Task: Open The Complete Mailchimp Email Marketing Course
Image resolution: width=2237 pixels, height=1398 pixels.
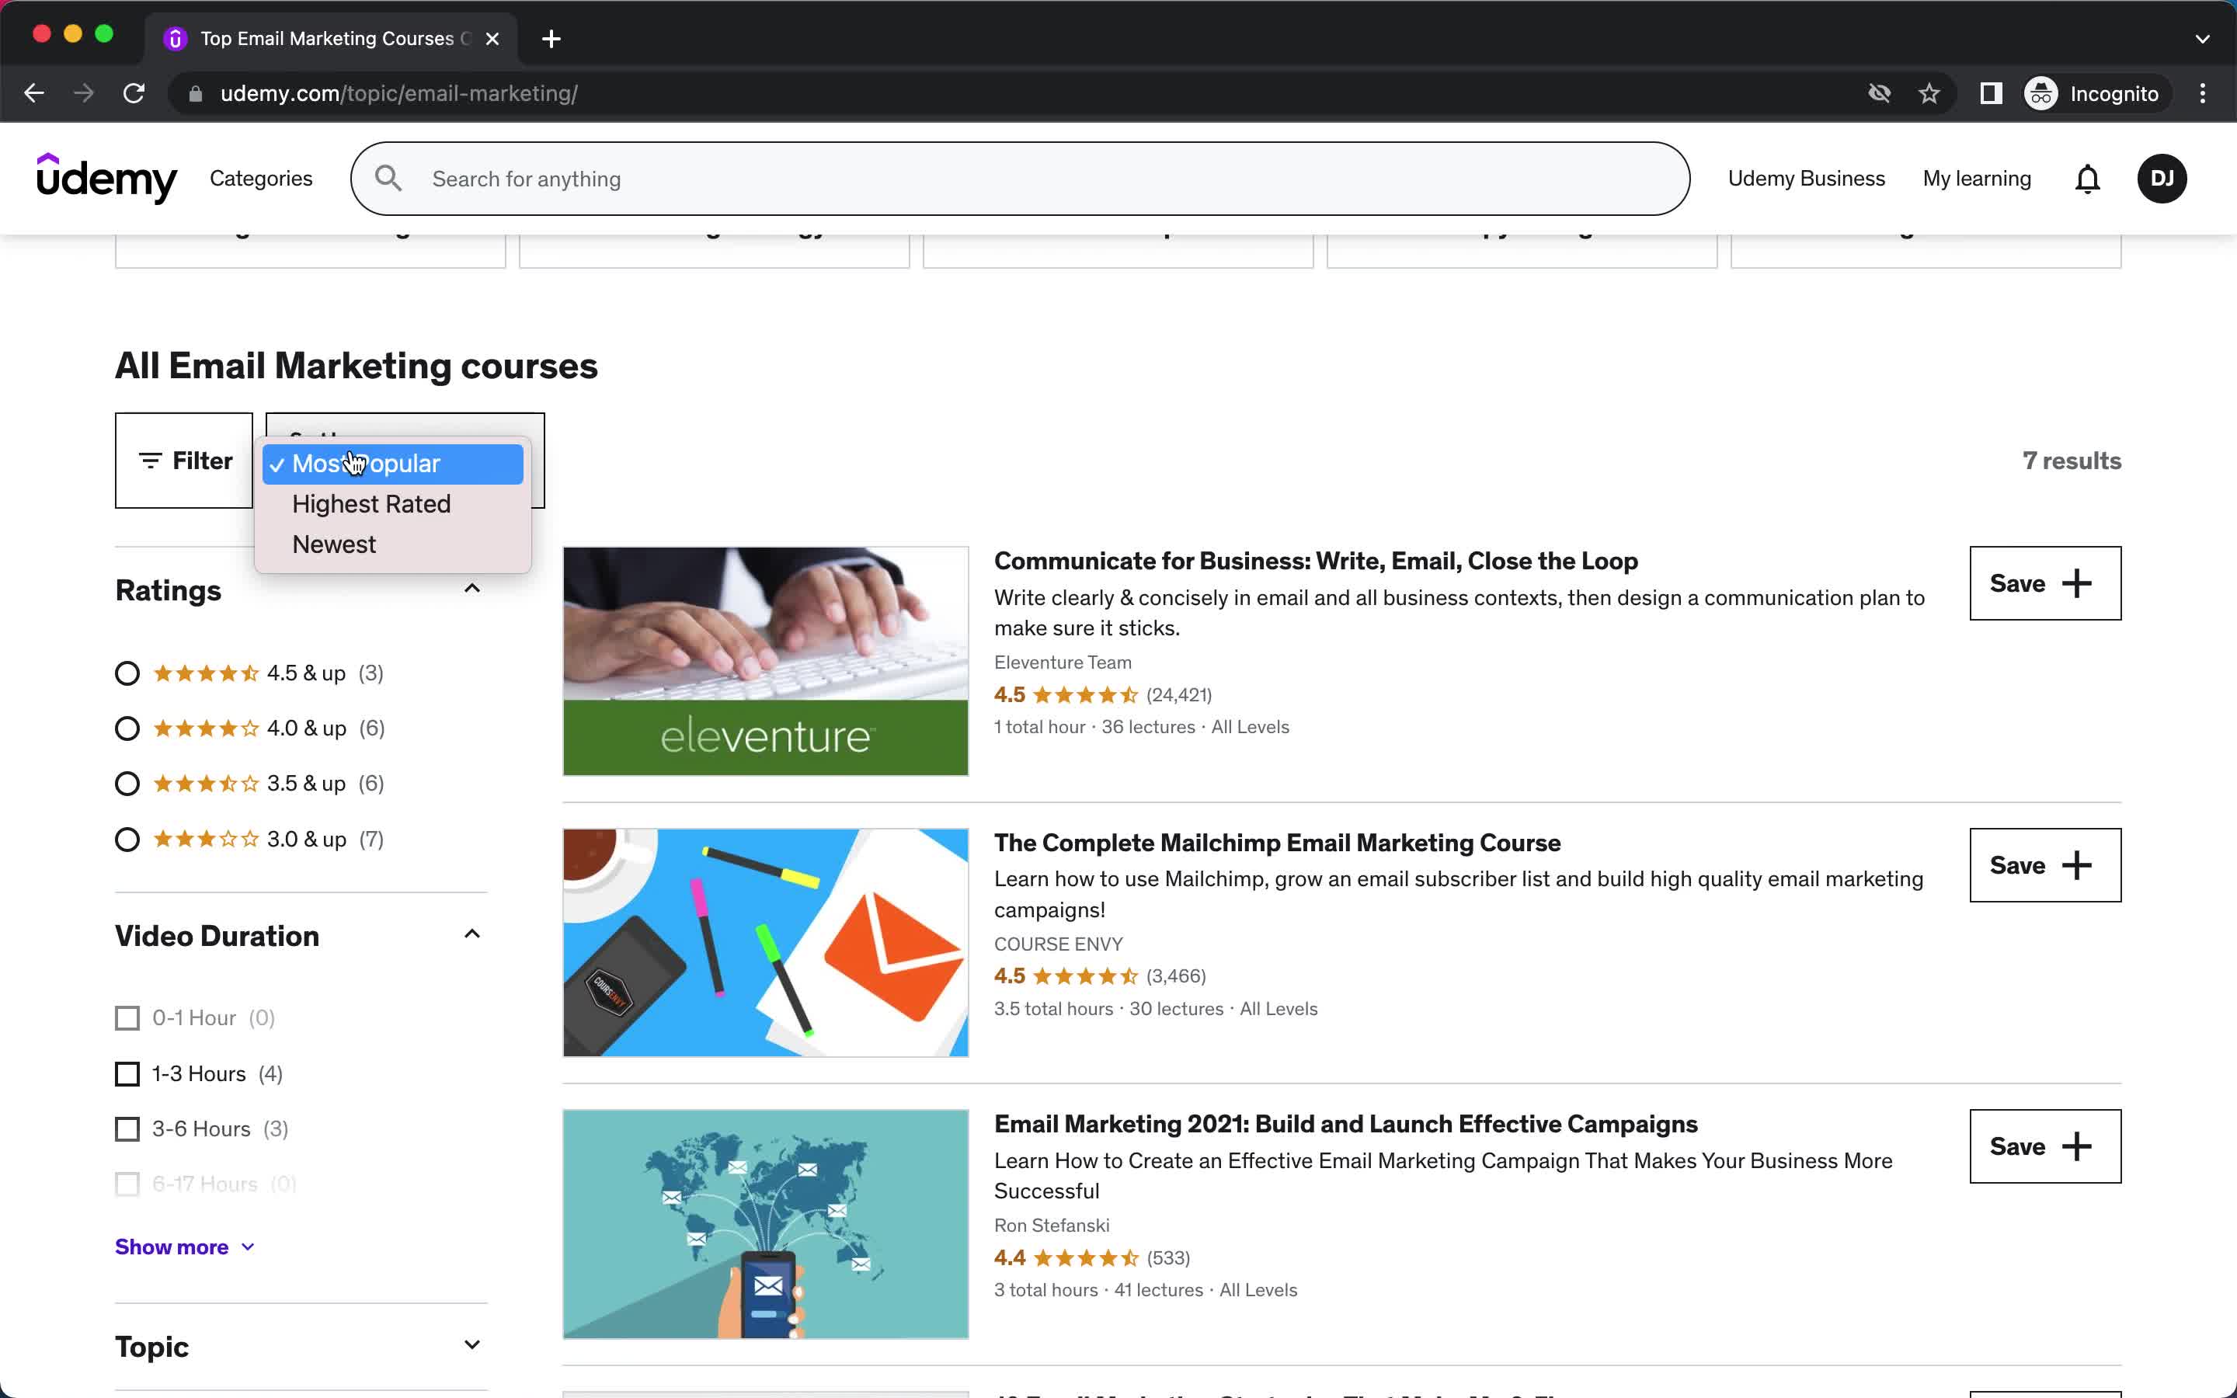Action: 1277,843
